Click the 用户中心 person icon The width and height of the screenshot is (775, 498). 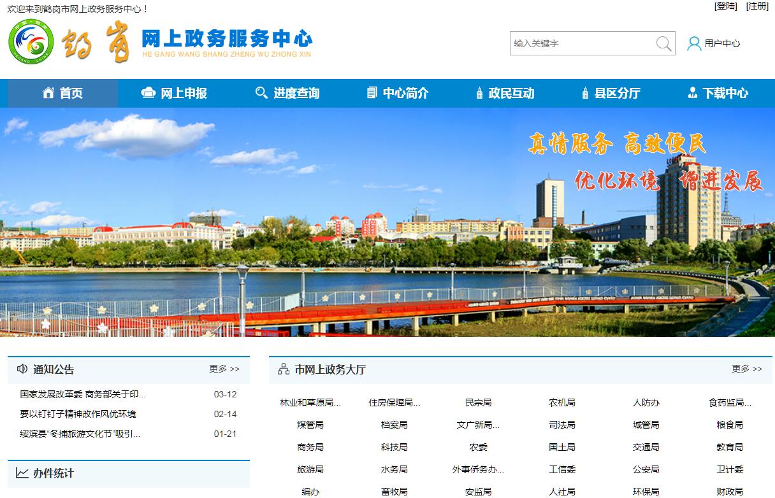coord(694,43)
